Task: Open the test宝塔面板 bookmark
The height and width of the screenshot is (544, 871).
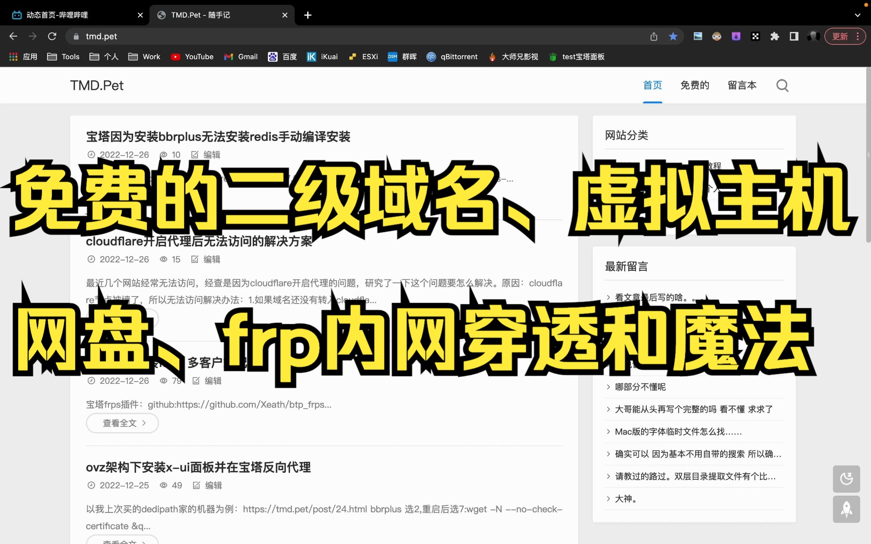Action: pos(577,57)
